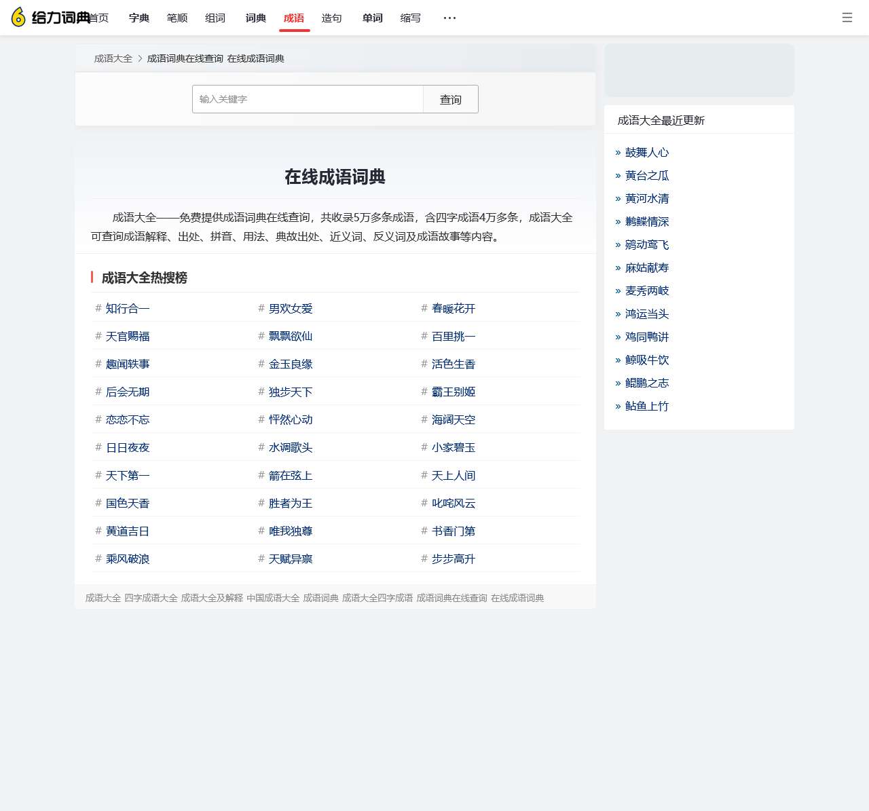Focus the 输入关键字 search field
The image size is (869, 811).
click(308, 99)
